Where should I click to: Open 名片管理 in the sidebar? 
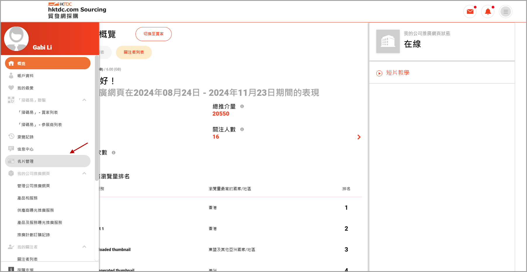tap(48, 161)
